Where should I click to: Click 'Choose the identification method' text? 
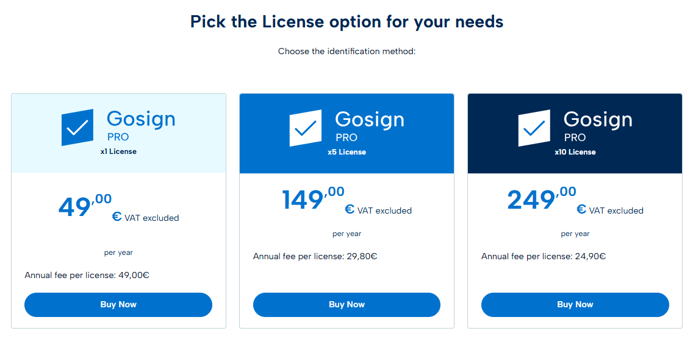point(346,51)
